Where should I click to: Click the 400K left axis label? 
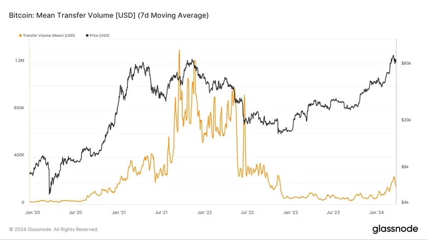coord(19,155)
